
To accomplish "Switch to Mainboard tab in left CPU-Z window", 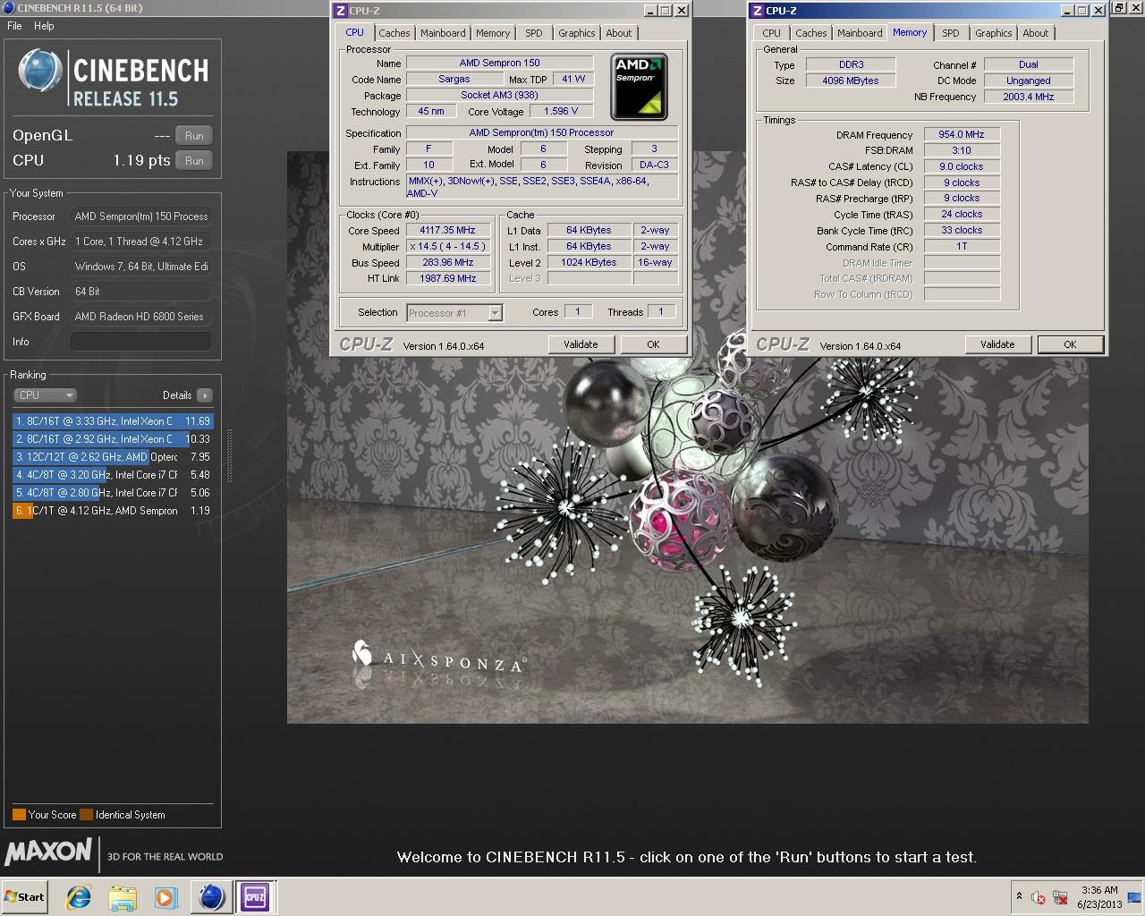I will 443,33.
